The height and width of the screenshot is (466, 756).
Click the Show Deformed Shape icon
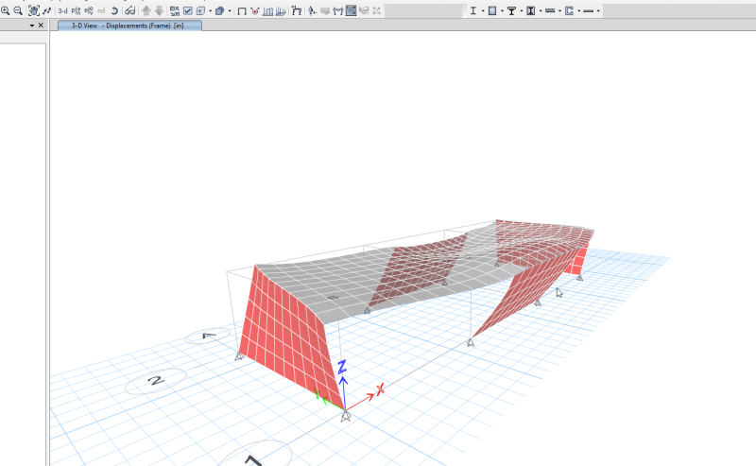[254, 10]
